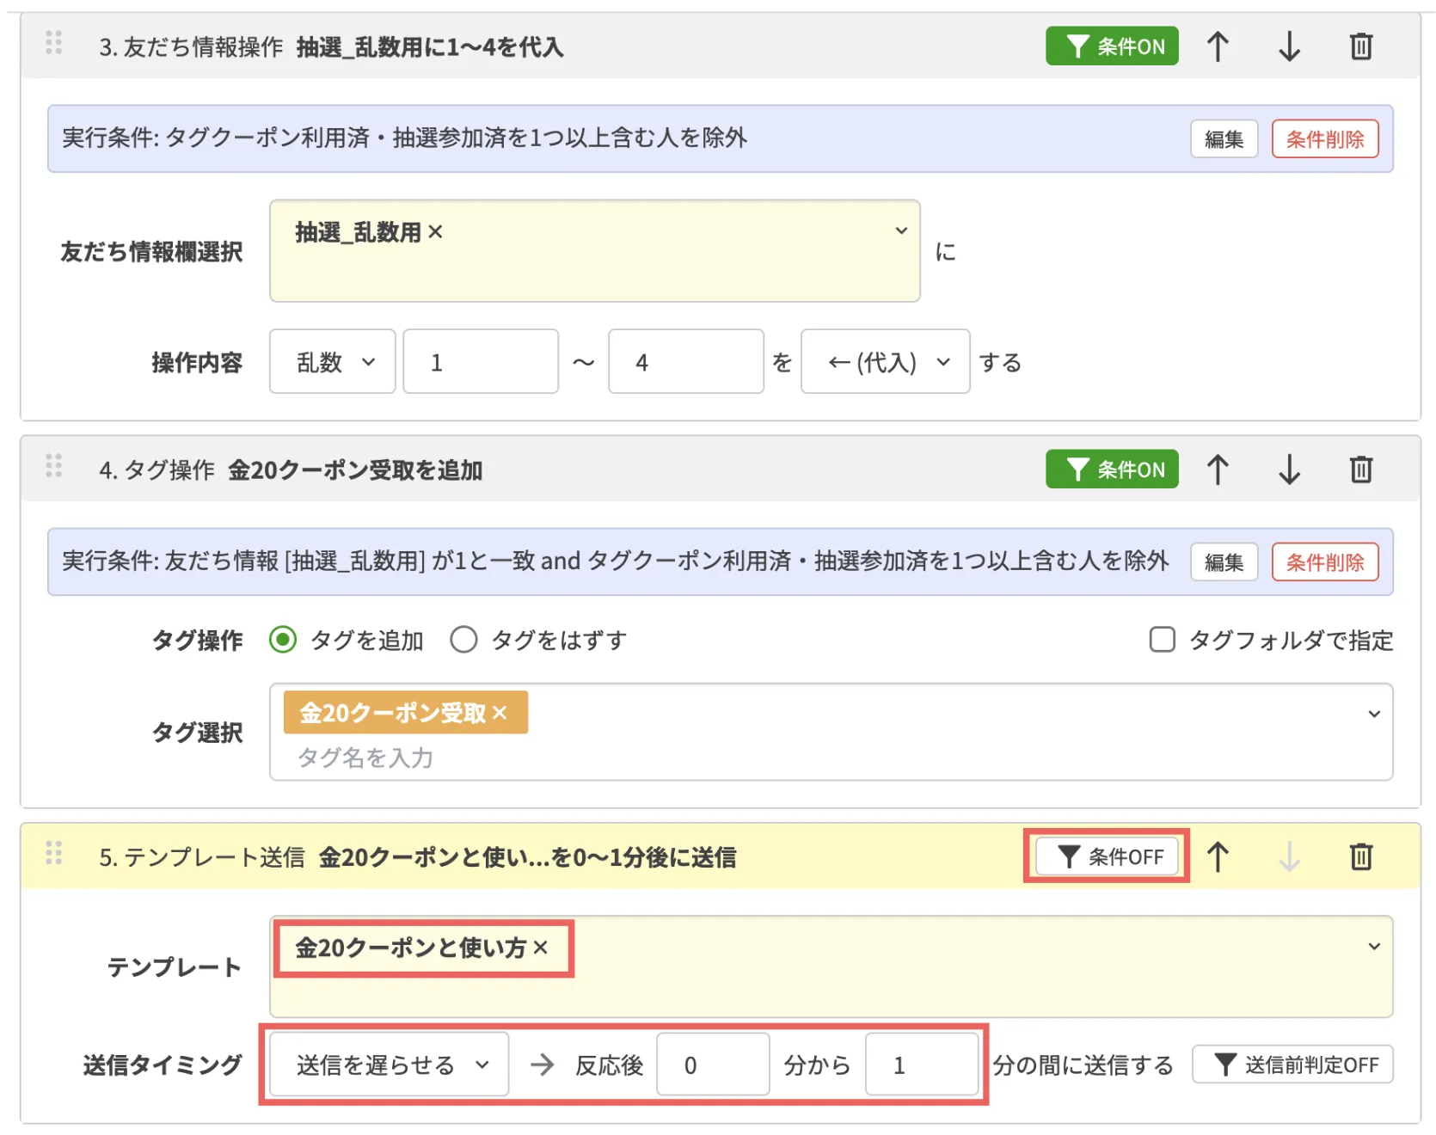This screenshot has height=1135, width=1436.
Task: Remove 抽選_乱数用 from the friend info field
Action: (436, 231)
